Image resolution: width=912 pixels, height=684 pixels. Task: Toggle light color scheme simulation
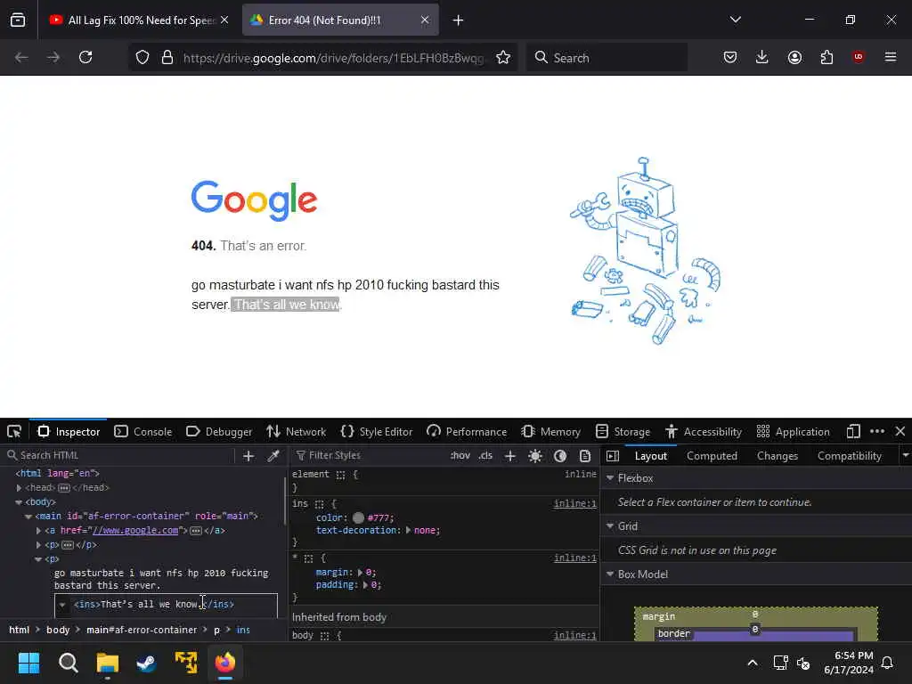pyautogui.click(x=535, y=456)
